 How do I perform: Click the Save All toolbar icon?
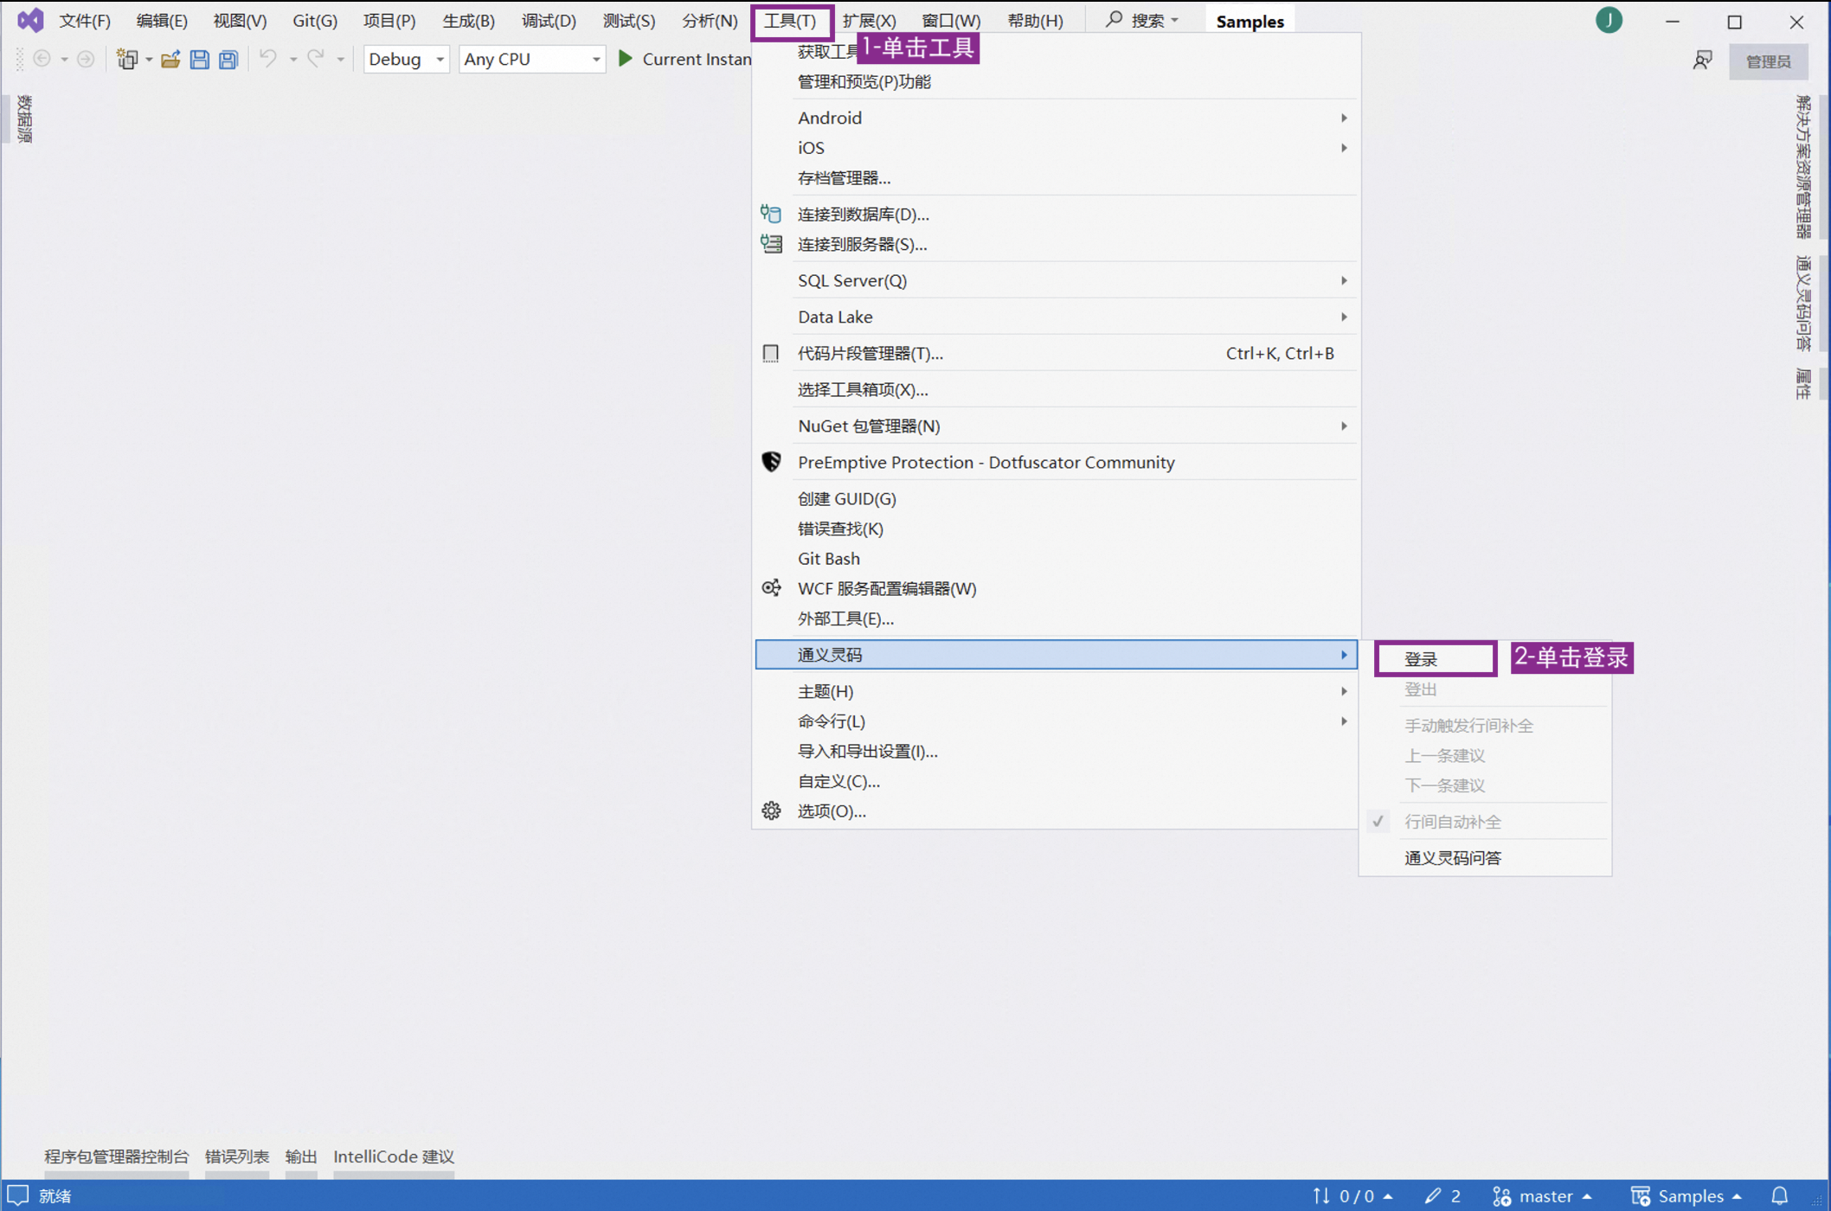pos(228,59)
